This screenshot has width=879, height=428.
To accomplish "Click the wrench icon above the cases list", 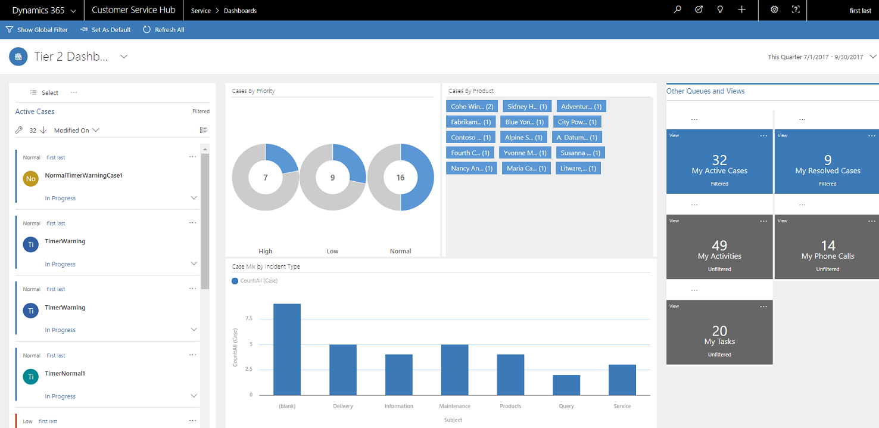I will [18, 130].
